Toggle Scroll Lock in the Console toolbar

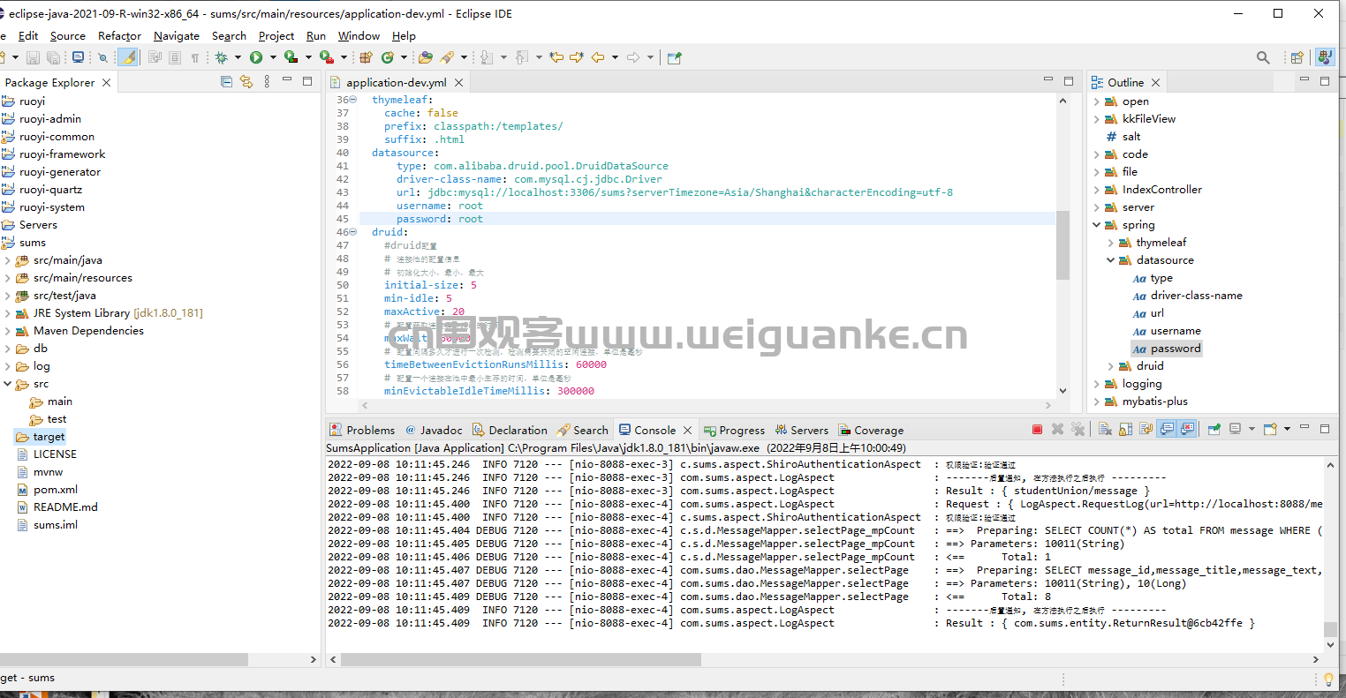tap(1125, 429)
